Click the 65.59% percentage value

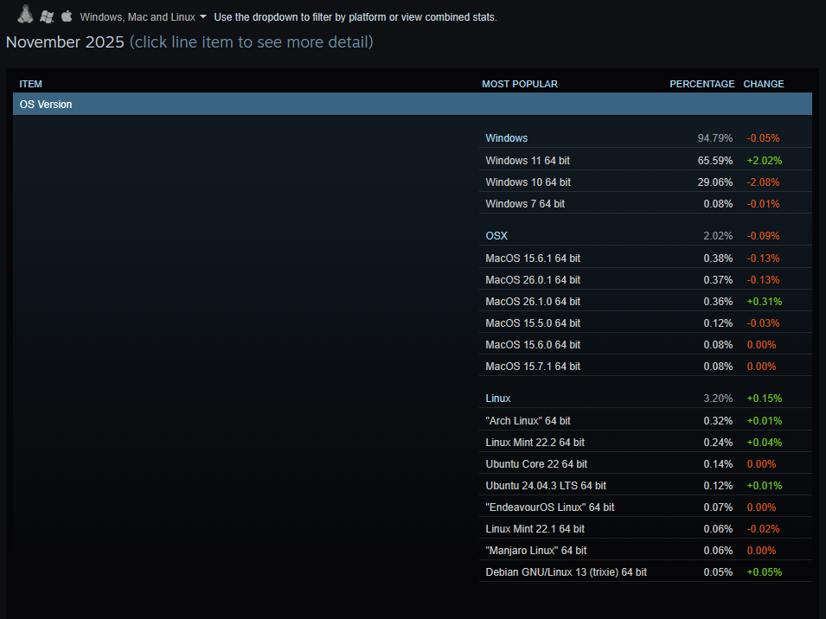click(714, 160)
